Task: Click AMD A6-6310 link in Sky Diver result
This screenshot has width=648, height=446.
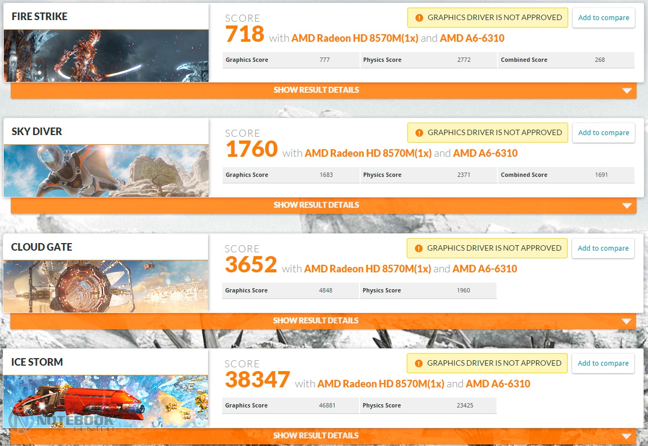Action: click(485, 153)
